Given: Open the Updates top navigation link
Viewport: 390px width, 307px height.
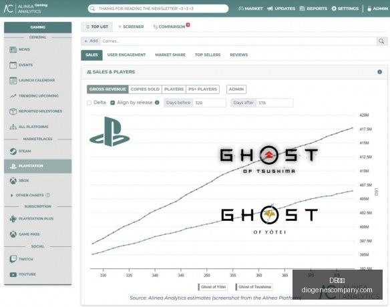Looking at the screenshot, I should click(281, 9).
